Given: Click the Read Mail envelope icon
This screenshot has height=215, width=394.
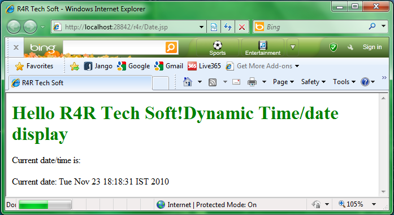Looking at the screenshot, I should pos(236,82).
